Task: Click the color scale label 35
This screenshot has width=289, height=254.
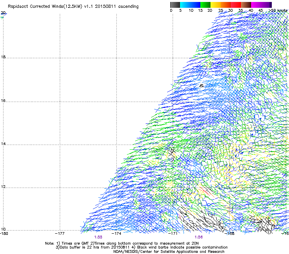Action: click(x=241, y=11)
